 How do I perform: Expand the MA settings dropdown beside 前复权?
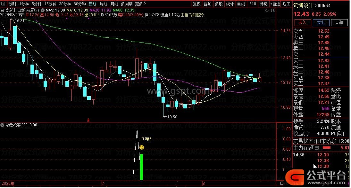click(x=43, y=10)
